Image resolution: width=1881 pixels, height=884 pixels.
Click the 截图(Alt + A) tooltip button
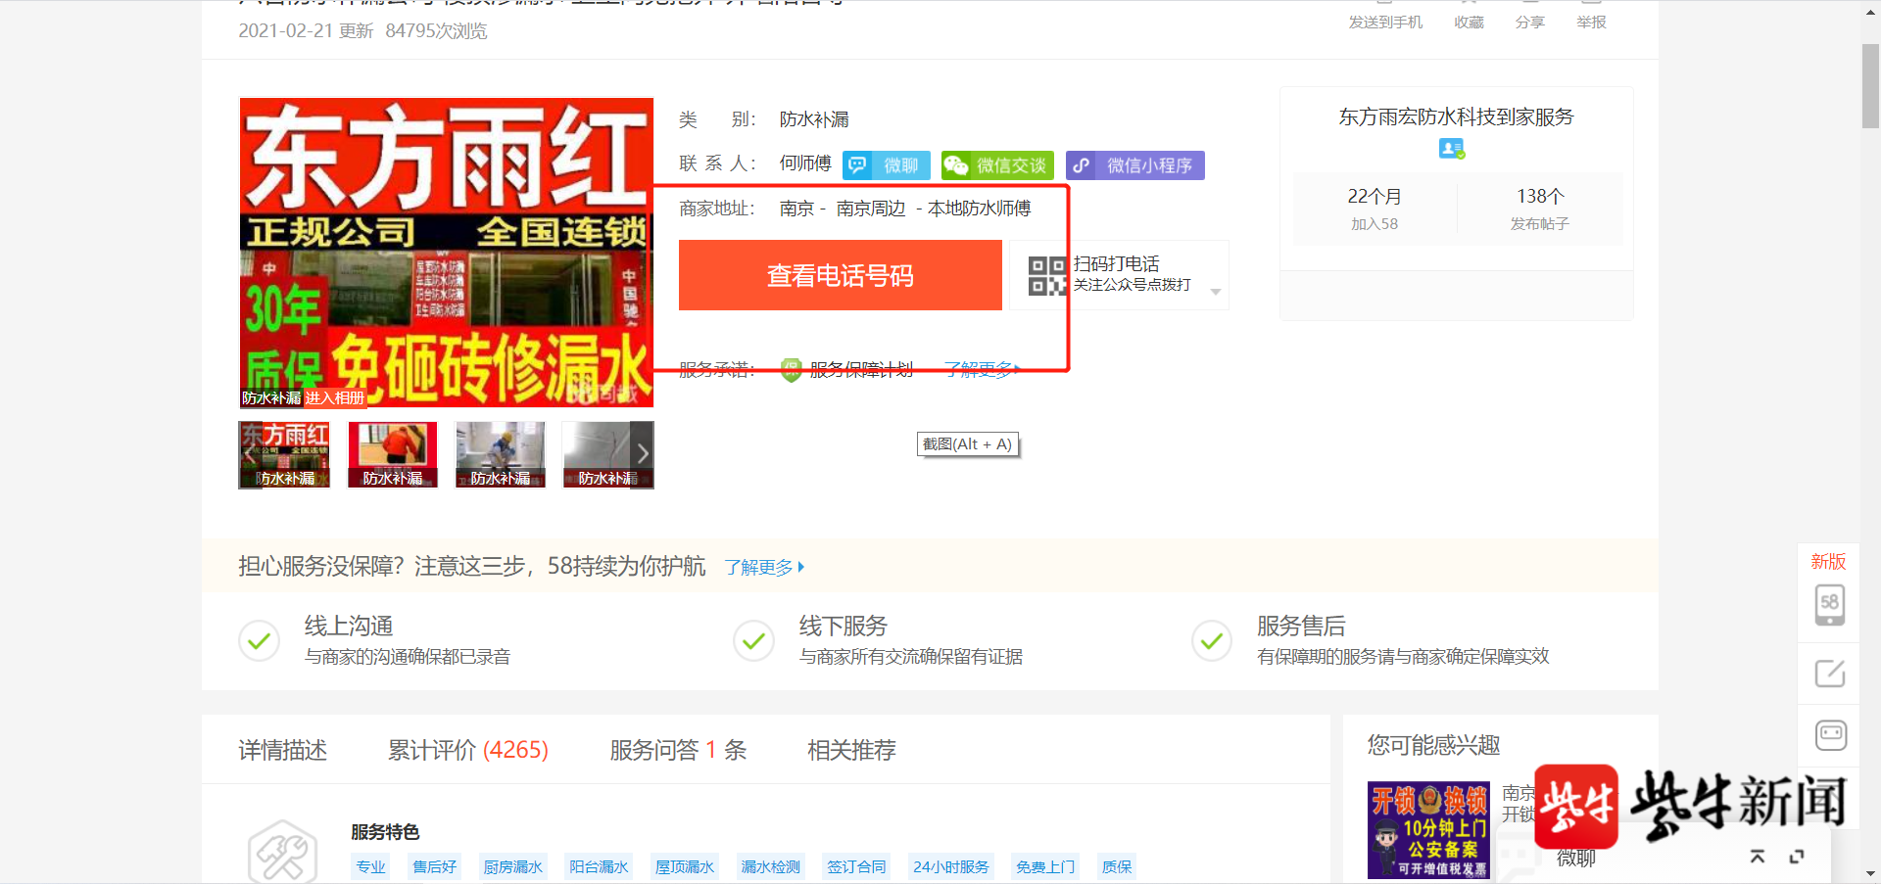968,444
